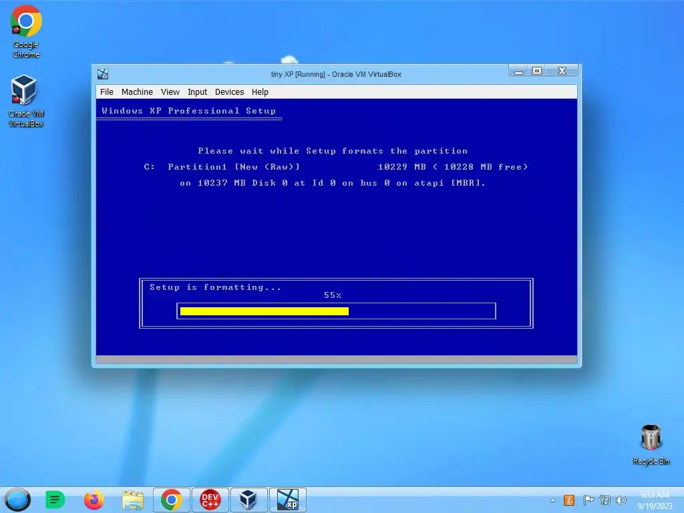Maximize the tiny XP VirtualBox window
Viewport: 684px width, 513px height.
(x=537, y=71)
